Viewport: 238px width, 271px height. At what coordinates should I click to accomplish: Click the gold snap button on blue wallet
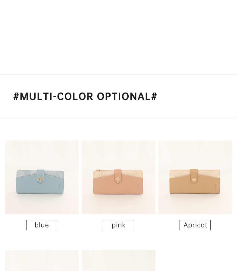click(x=40, y=180)
